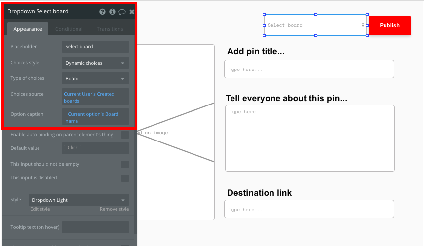Screen dimensions: 424x246
Task: Click the pin description multiline input
Action: [310, 138]
